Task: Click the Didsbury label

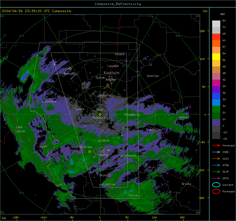Action: tap(99, 118)
